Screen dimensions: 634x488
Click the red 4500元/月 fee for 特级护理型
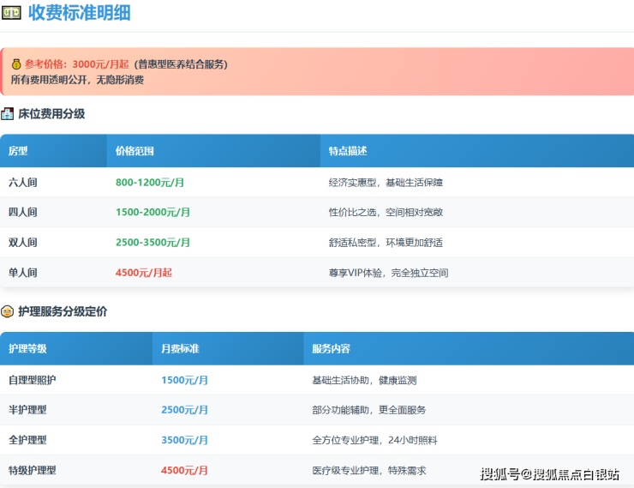[x=184, y=470]
